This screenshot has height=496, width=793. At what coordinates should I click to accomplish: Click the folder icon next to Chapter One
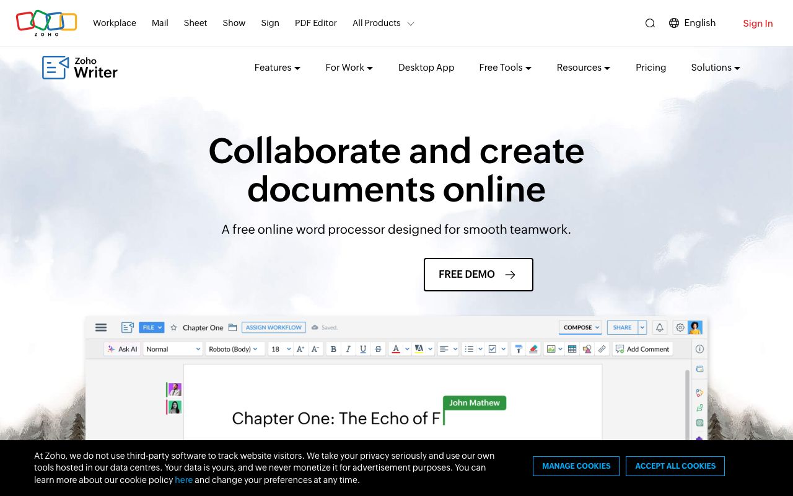[232, 327]
